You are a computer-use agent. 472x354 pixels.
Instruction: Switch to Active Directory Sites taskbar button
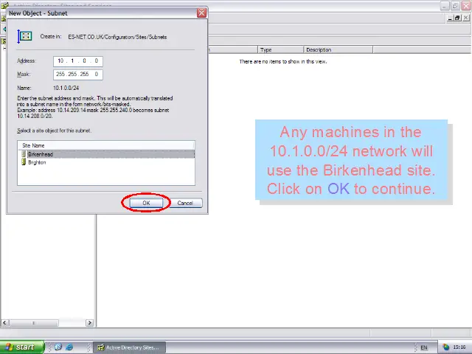(128, 347)
